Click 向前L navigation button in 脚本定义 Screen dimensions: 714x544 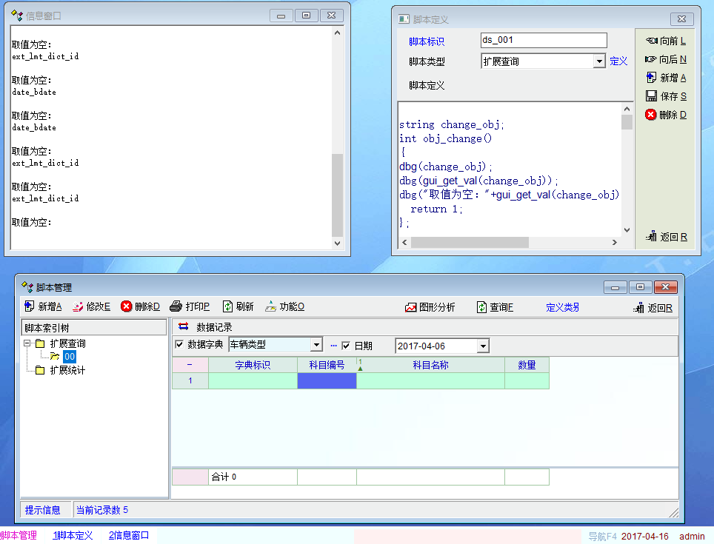pos(652,41)
